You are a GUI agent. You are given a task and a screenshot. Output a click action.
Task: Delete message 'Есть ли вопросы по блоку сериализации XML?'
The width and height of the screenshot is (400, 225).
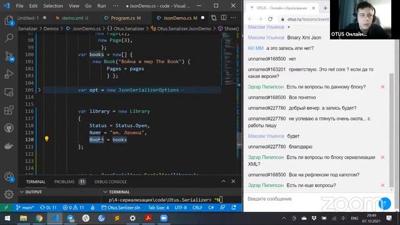tap(382, 157)
